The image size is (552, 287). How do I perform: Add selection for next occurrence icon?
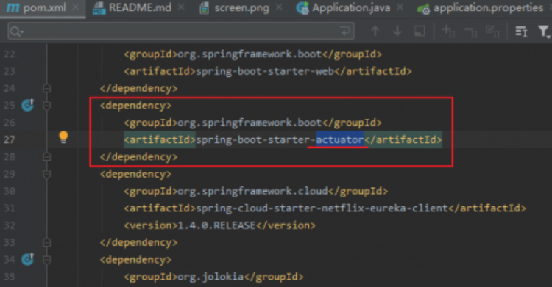[x=448, y=32]
